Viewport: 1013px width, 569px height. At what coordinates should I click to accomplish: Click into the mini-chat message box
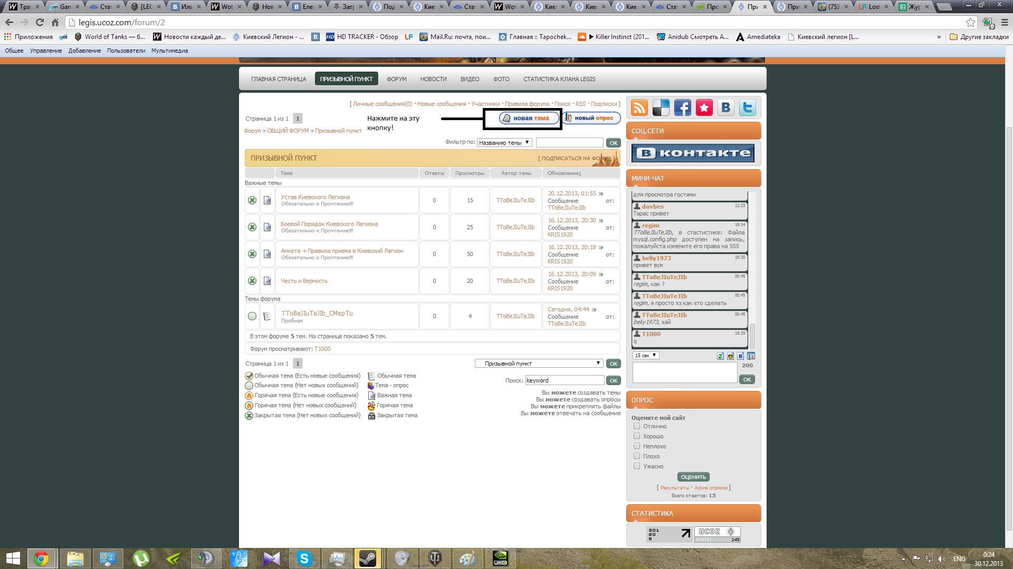(x=685, y=372)
